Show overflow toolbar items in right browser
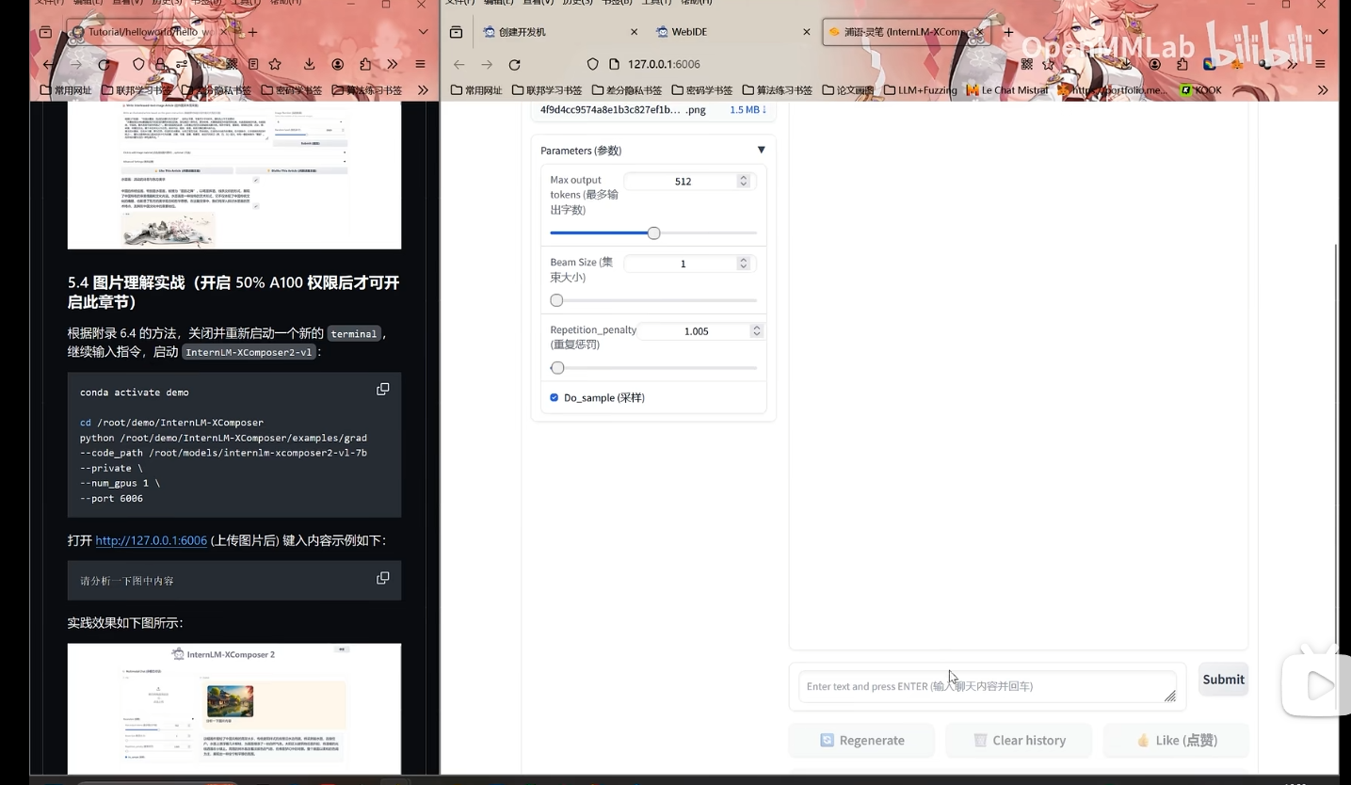This screenshot has width=1351, height=785. pos(1292,64)
